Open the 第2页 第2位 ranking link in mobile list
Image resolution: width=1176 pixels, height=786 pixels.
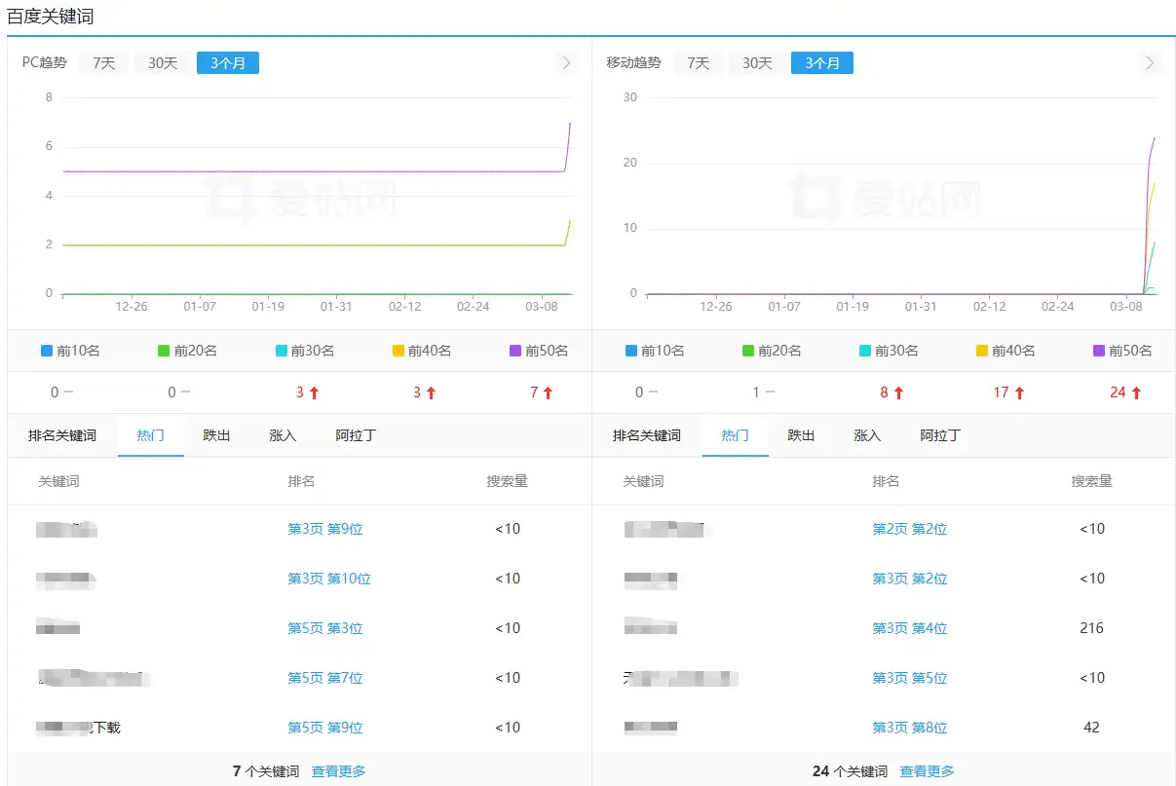coord(909,529)
